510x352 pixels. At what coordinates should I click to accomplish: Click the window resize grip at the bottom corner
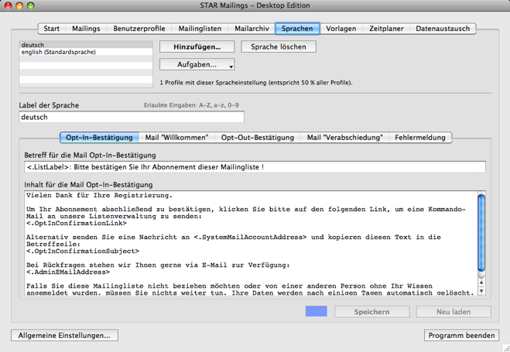[x=506, y=348]
